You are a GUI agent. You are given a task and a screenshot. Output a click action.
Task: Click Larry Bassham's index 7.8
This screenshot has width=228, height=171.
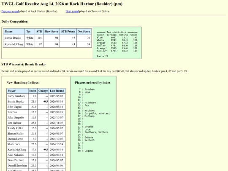(35, 96)
